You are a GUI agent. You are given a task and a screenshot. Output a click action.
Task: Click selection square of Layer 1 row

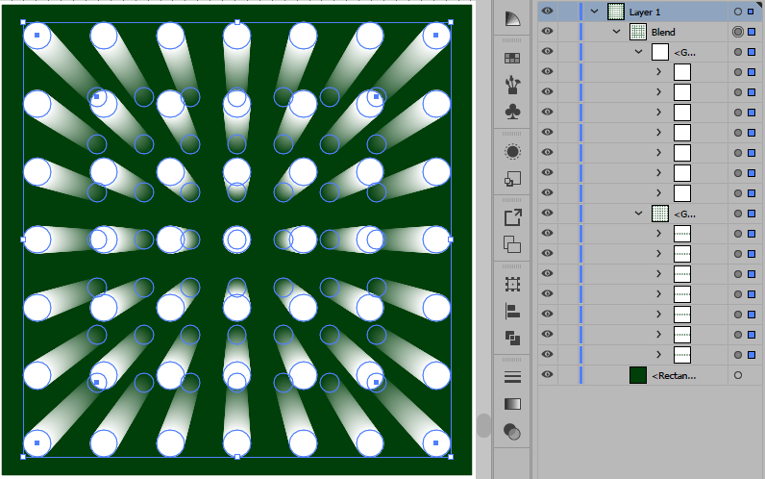pos(751,12)
